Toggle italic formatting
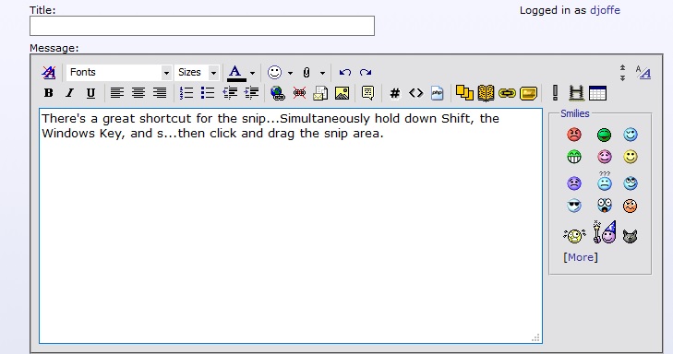Viewport: 673px width, 354px height. point(69,92)
